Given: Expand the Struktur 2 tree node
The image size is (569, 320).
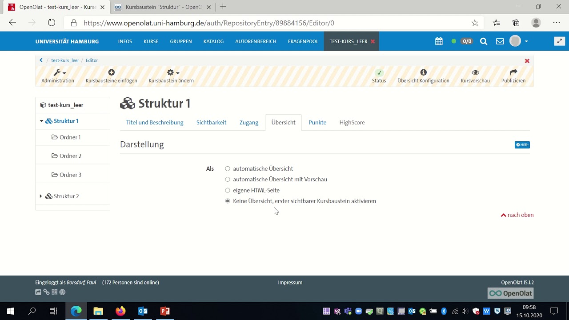Looking at the screenshot, I should click(41, 196).
